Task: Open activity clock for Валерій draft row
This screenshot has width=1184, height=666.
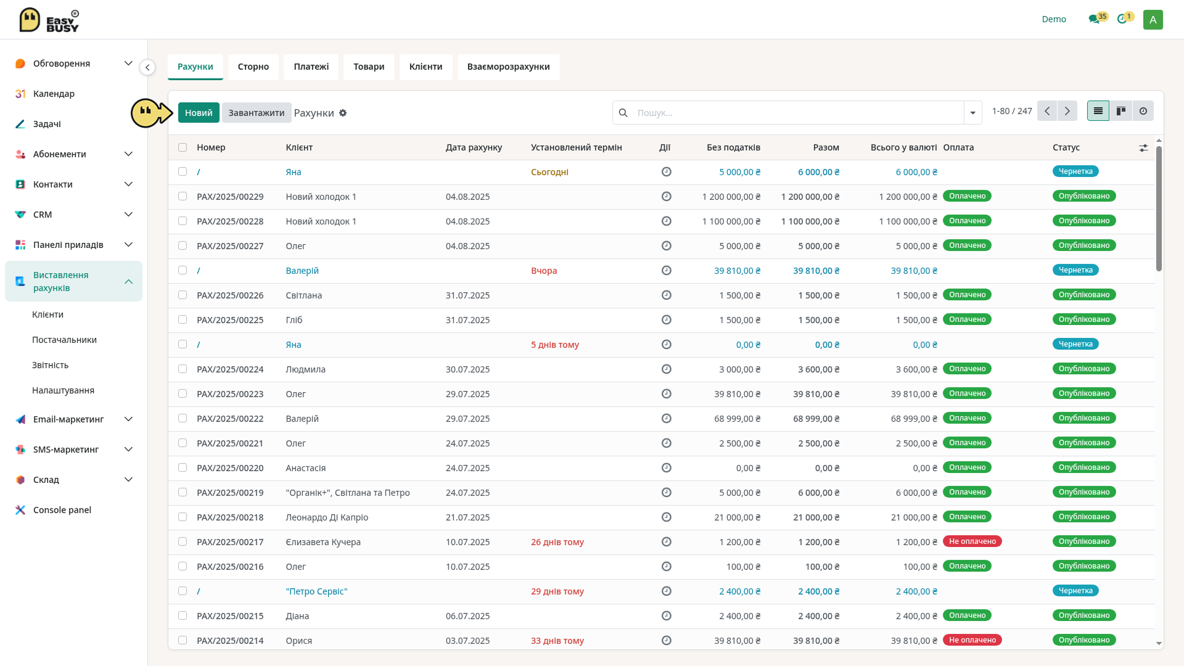Action: (666, 271)
